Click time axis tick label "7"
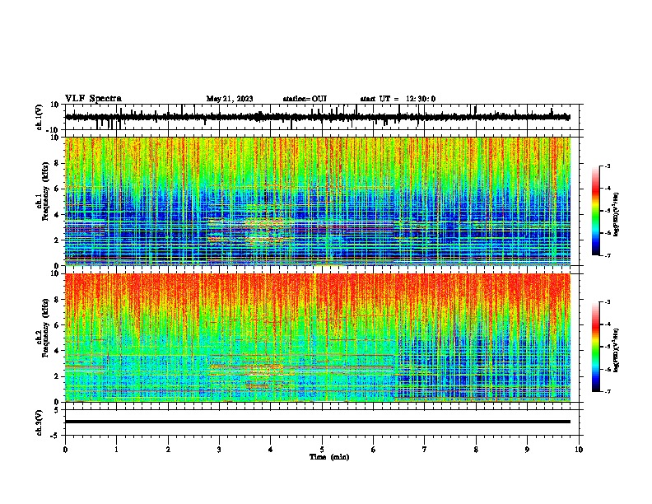 425,450
